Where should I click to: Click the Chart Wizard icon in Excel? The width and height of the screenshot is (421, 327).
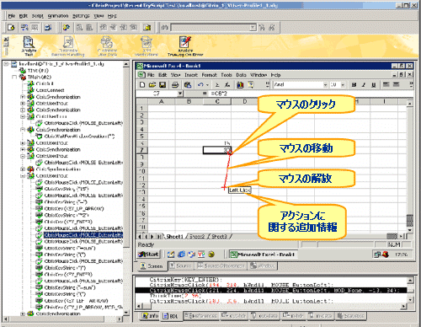click(x=240, y=84)
